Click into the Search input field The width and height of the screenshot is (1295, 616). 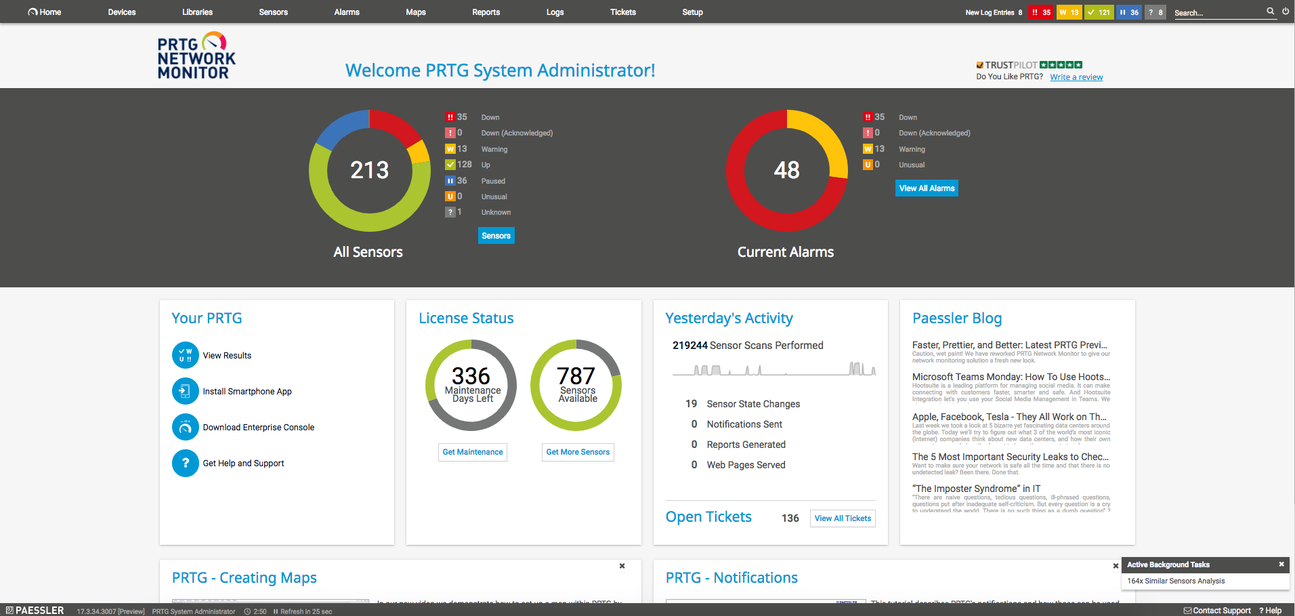(1219, 13)
